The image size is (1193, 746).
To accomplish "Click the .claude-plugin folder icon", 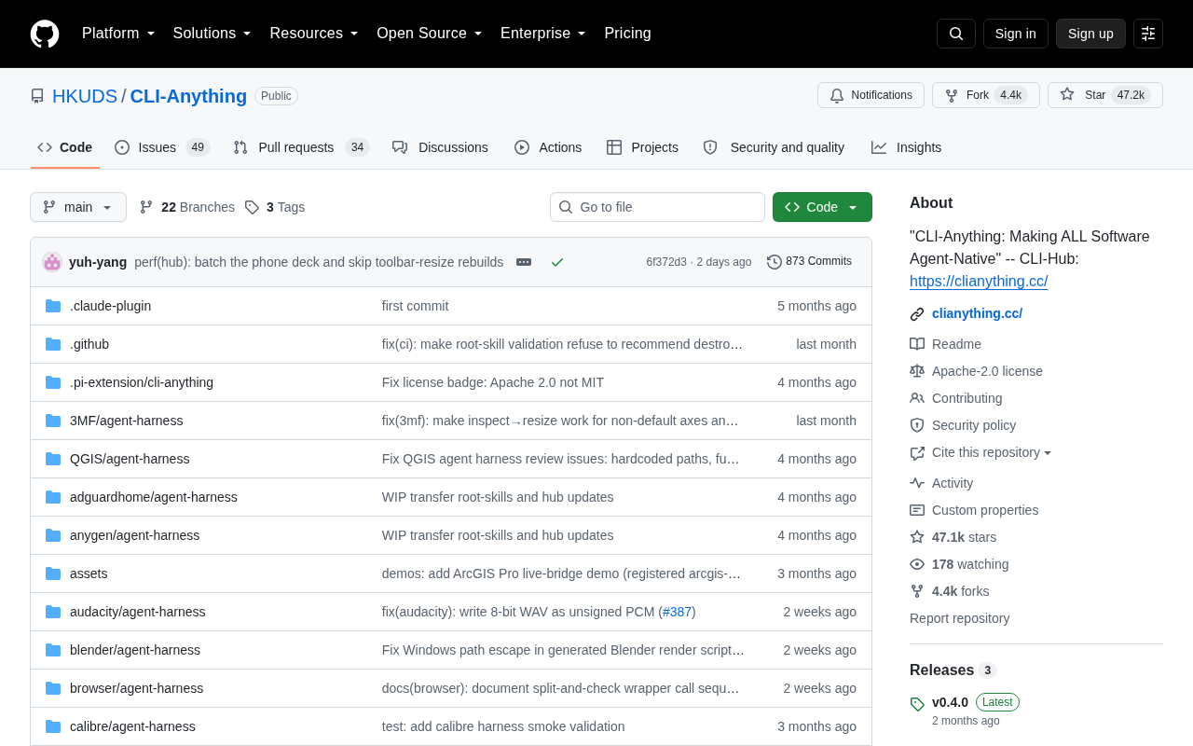I will (53, 306).
